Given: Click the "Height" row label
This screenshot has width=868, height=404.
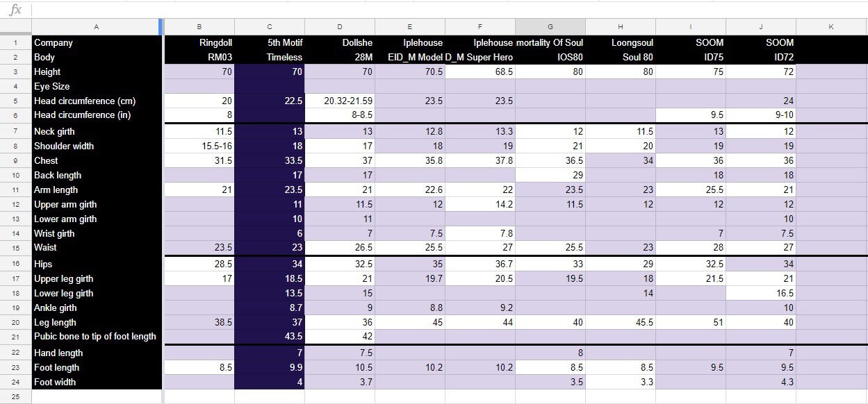Looking at the screenshot, I should (x=97, y=71).
